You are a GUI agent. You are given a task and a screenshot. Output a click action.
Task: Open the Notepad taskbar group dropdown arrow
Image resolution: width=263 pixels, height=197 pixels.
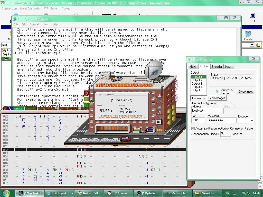[72, 193]
